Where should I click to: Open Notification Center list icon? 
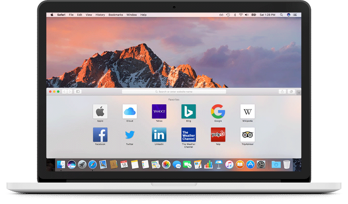tap(295, 15)
